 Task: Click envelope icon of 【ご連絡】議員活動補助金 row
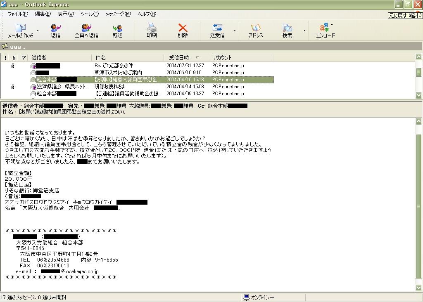click(x=33, y=94)
